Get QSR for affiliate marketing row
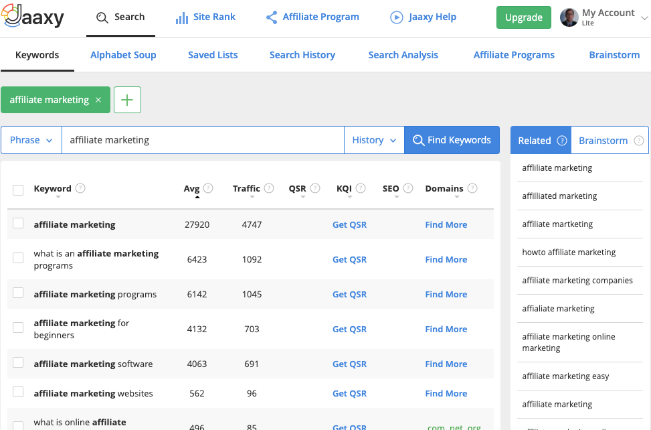The width and height of the screenshot is (651, 430). (x=349, y=225)
